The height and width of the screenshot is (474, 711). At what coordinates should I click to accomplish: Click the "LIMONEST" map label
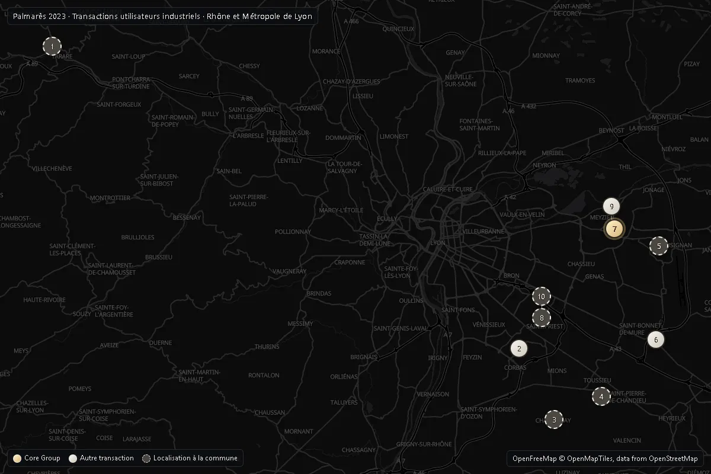coord(394,136)
